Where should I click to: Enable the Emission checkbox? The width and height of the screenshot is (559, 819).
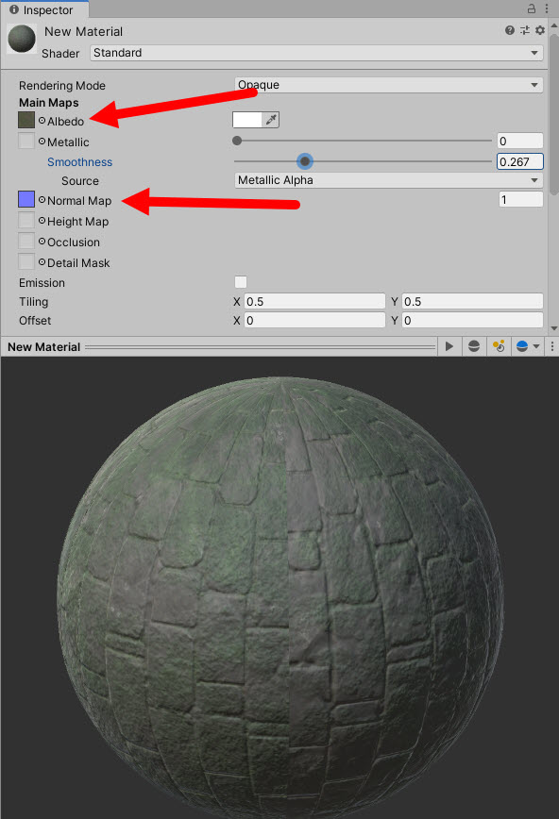(241, 282)
